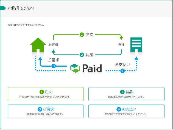The height and width of the screenshot is (130, 173).
Task: Click text 商品は当社から納品いたします。
Action: click(x=126, y=97)
